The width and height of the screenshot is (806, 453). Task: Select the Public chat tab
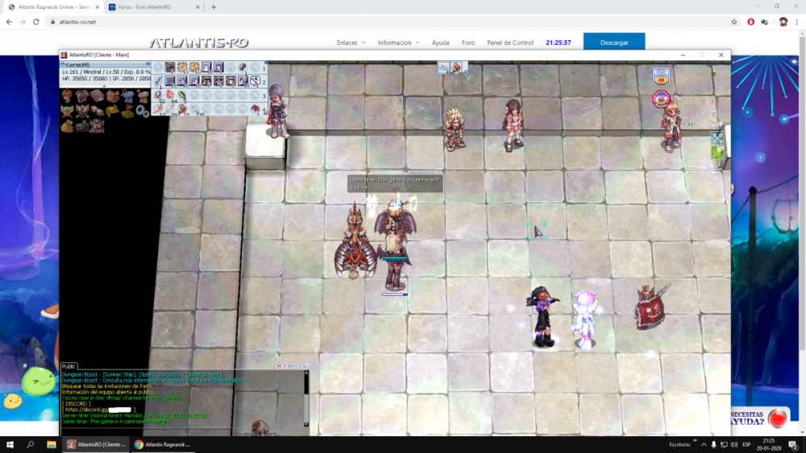(x=69, y=366)
